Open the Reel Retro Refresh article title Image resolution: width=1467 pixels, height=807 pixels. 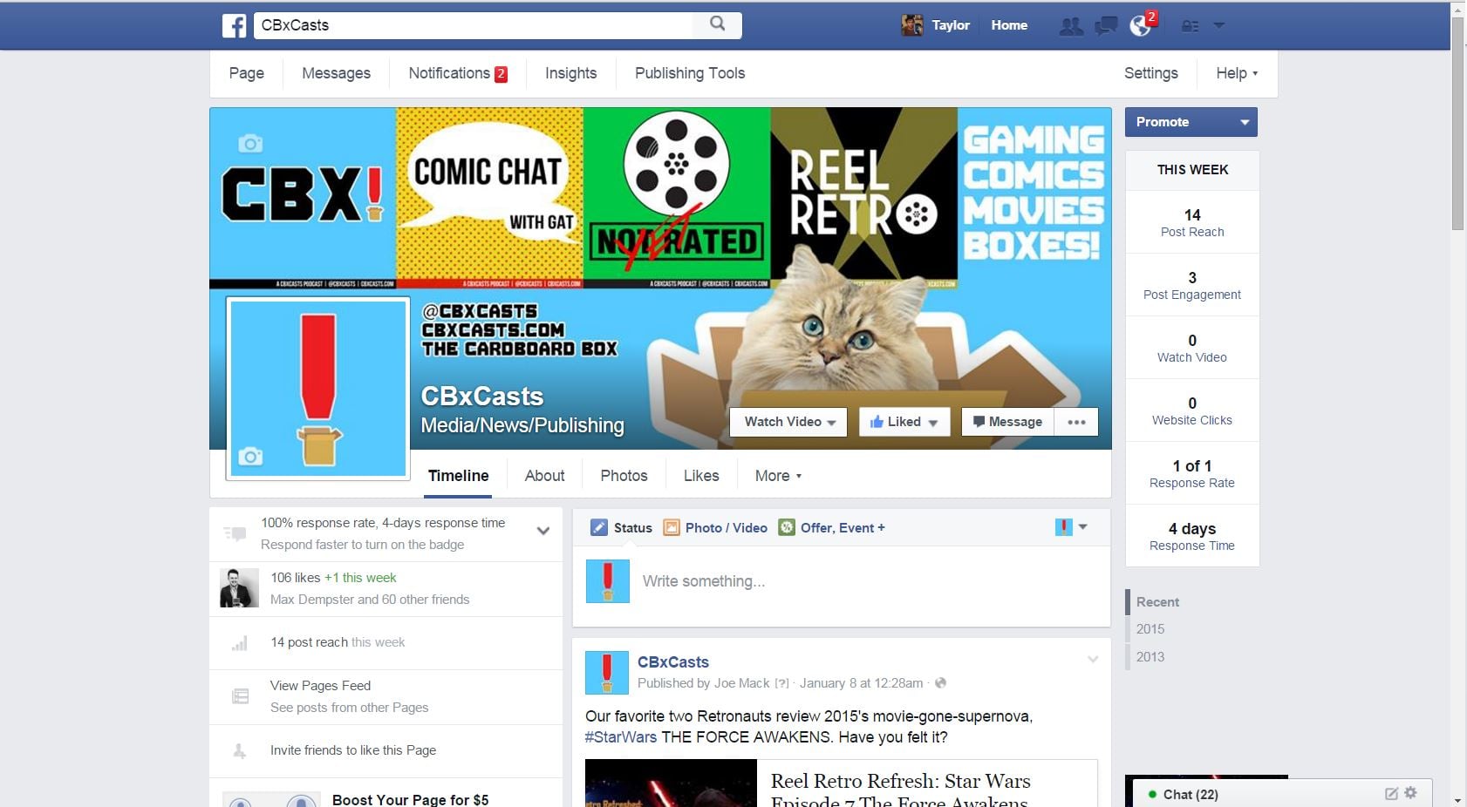pos(900,790)
